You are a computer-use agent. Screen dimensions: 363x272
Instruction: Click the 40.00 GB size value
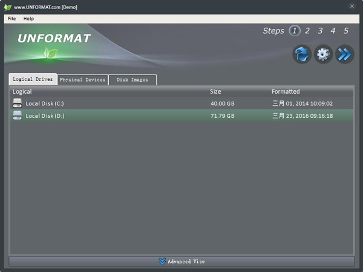(223, 103)
